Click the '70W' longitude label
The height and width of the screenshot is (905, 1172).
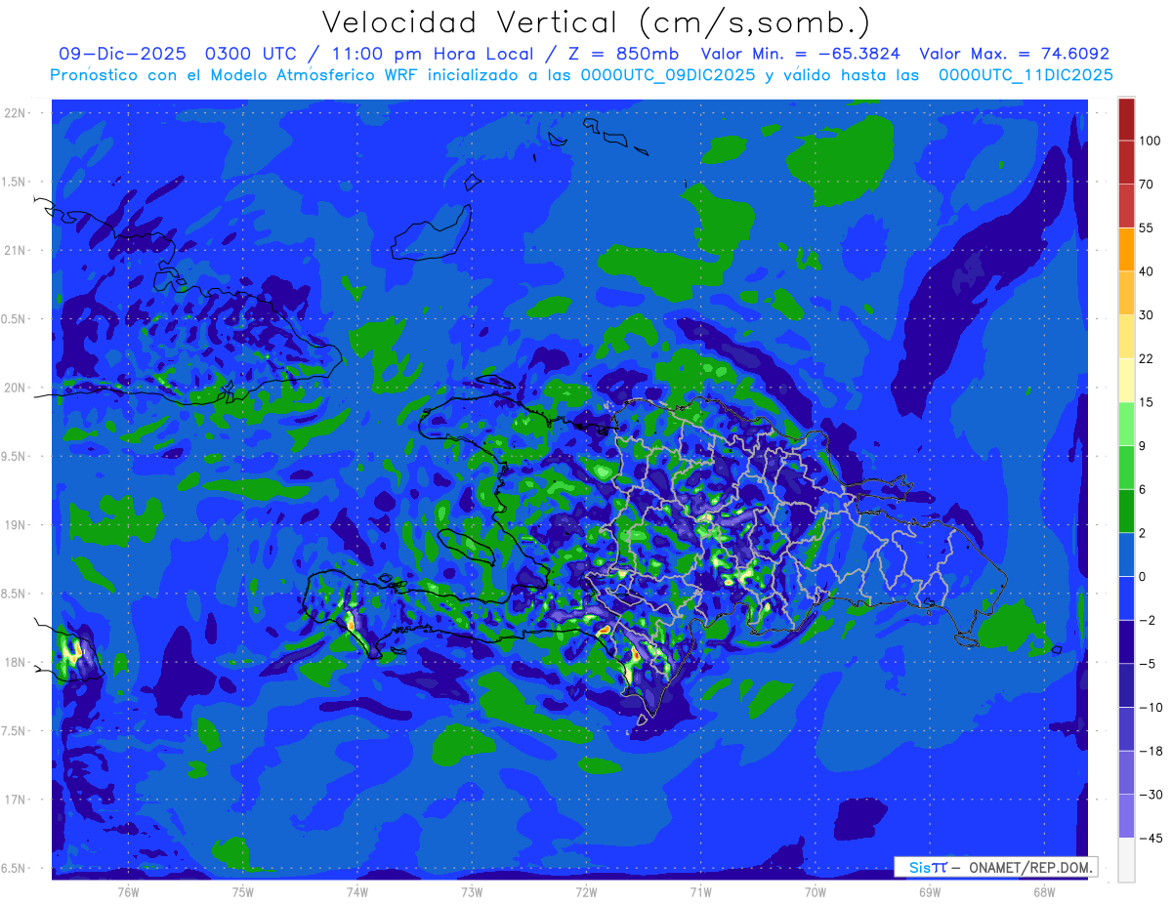click(x=816, y=891)
